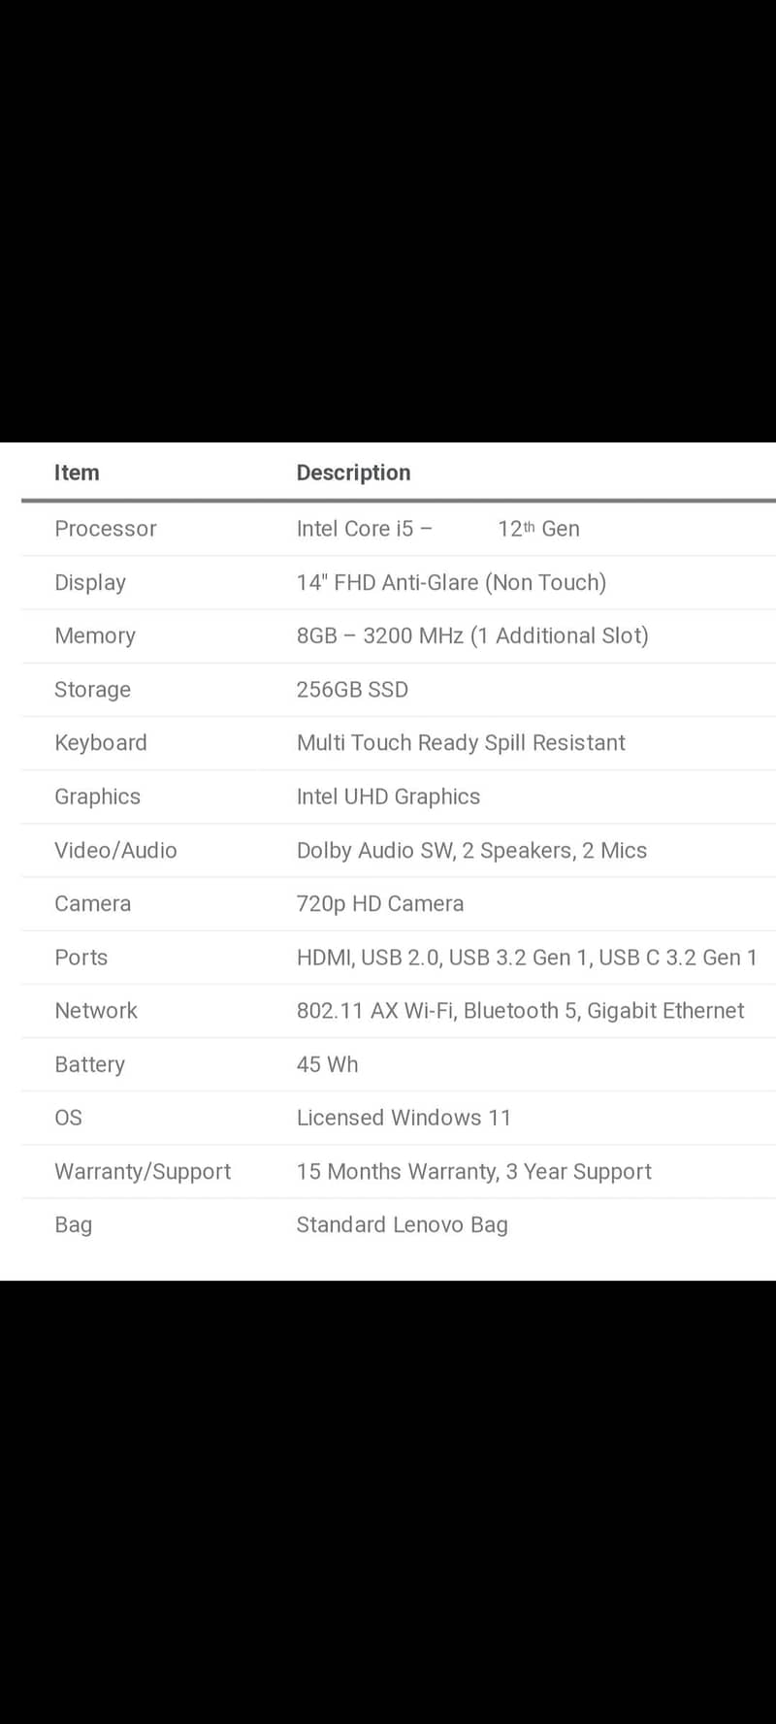Select the Warranty/Support row label
This screenshot has width=776, height=1724.
click(143, 1171)
